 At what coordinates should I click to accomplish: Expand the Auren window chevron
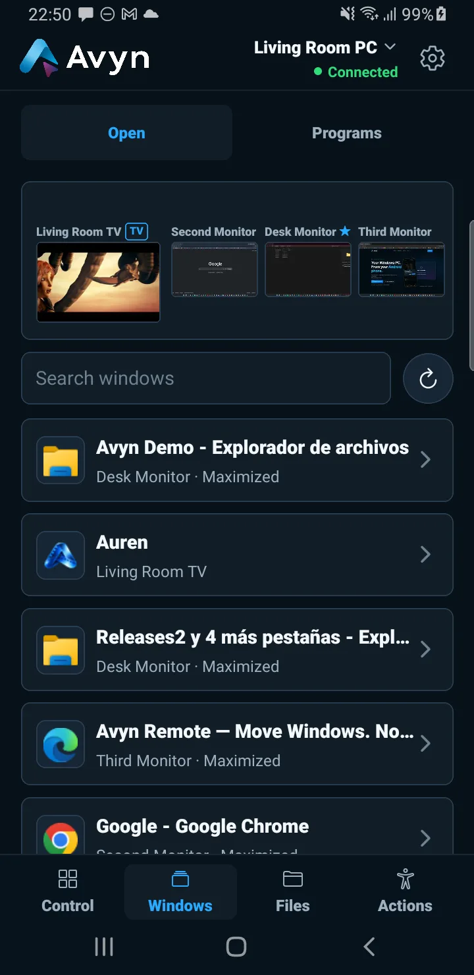point(425,555)
